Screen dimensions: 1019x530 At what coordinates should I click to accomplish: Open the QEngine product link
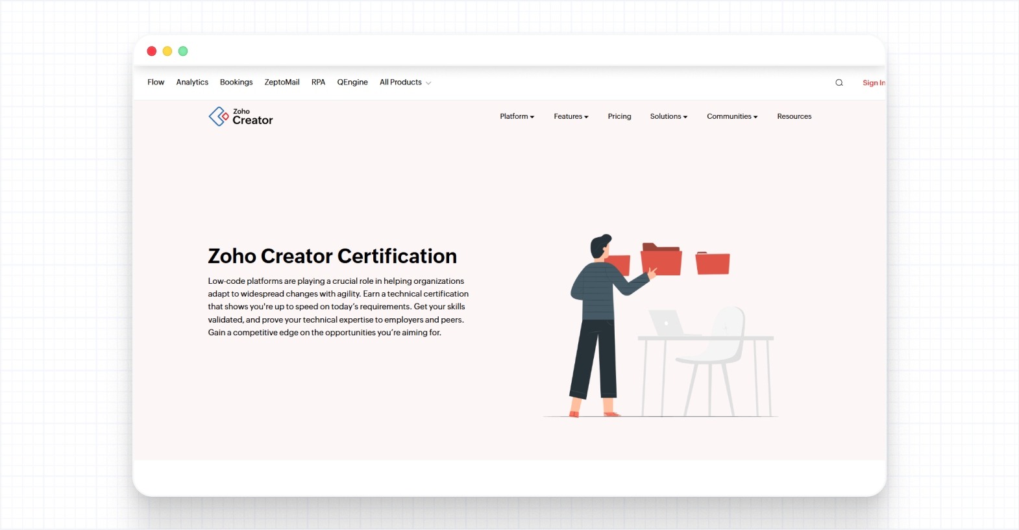coord(352,82)
